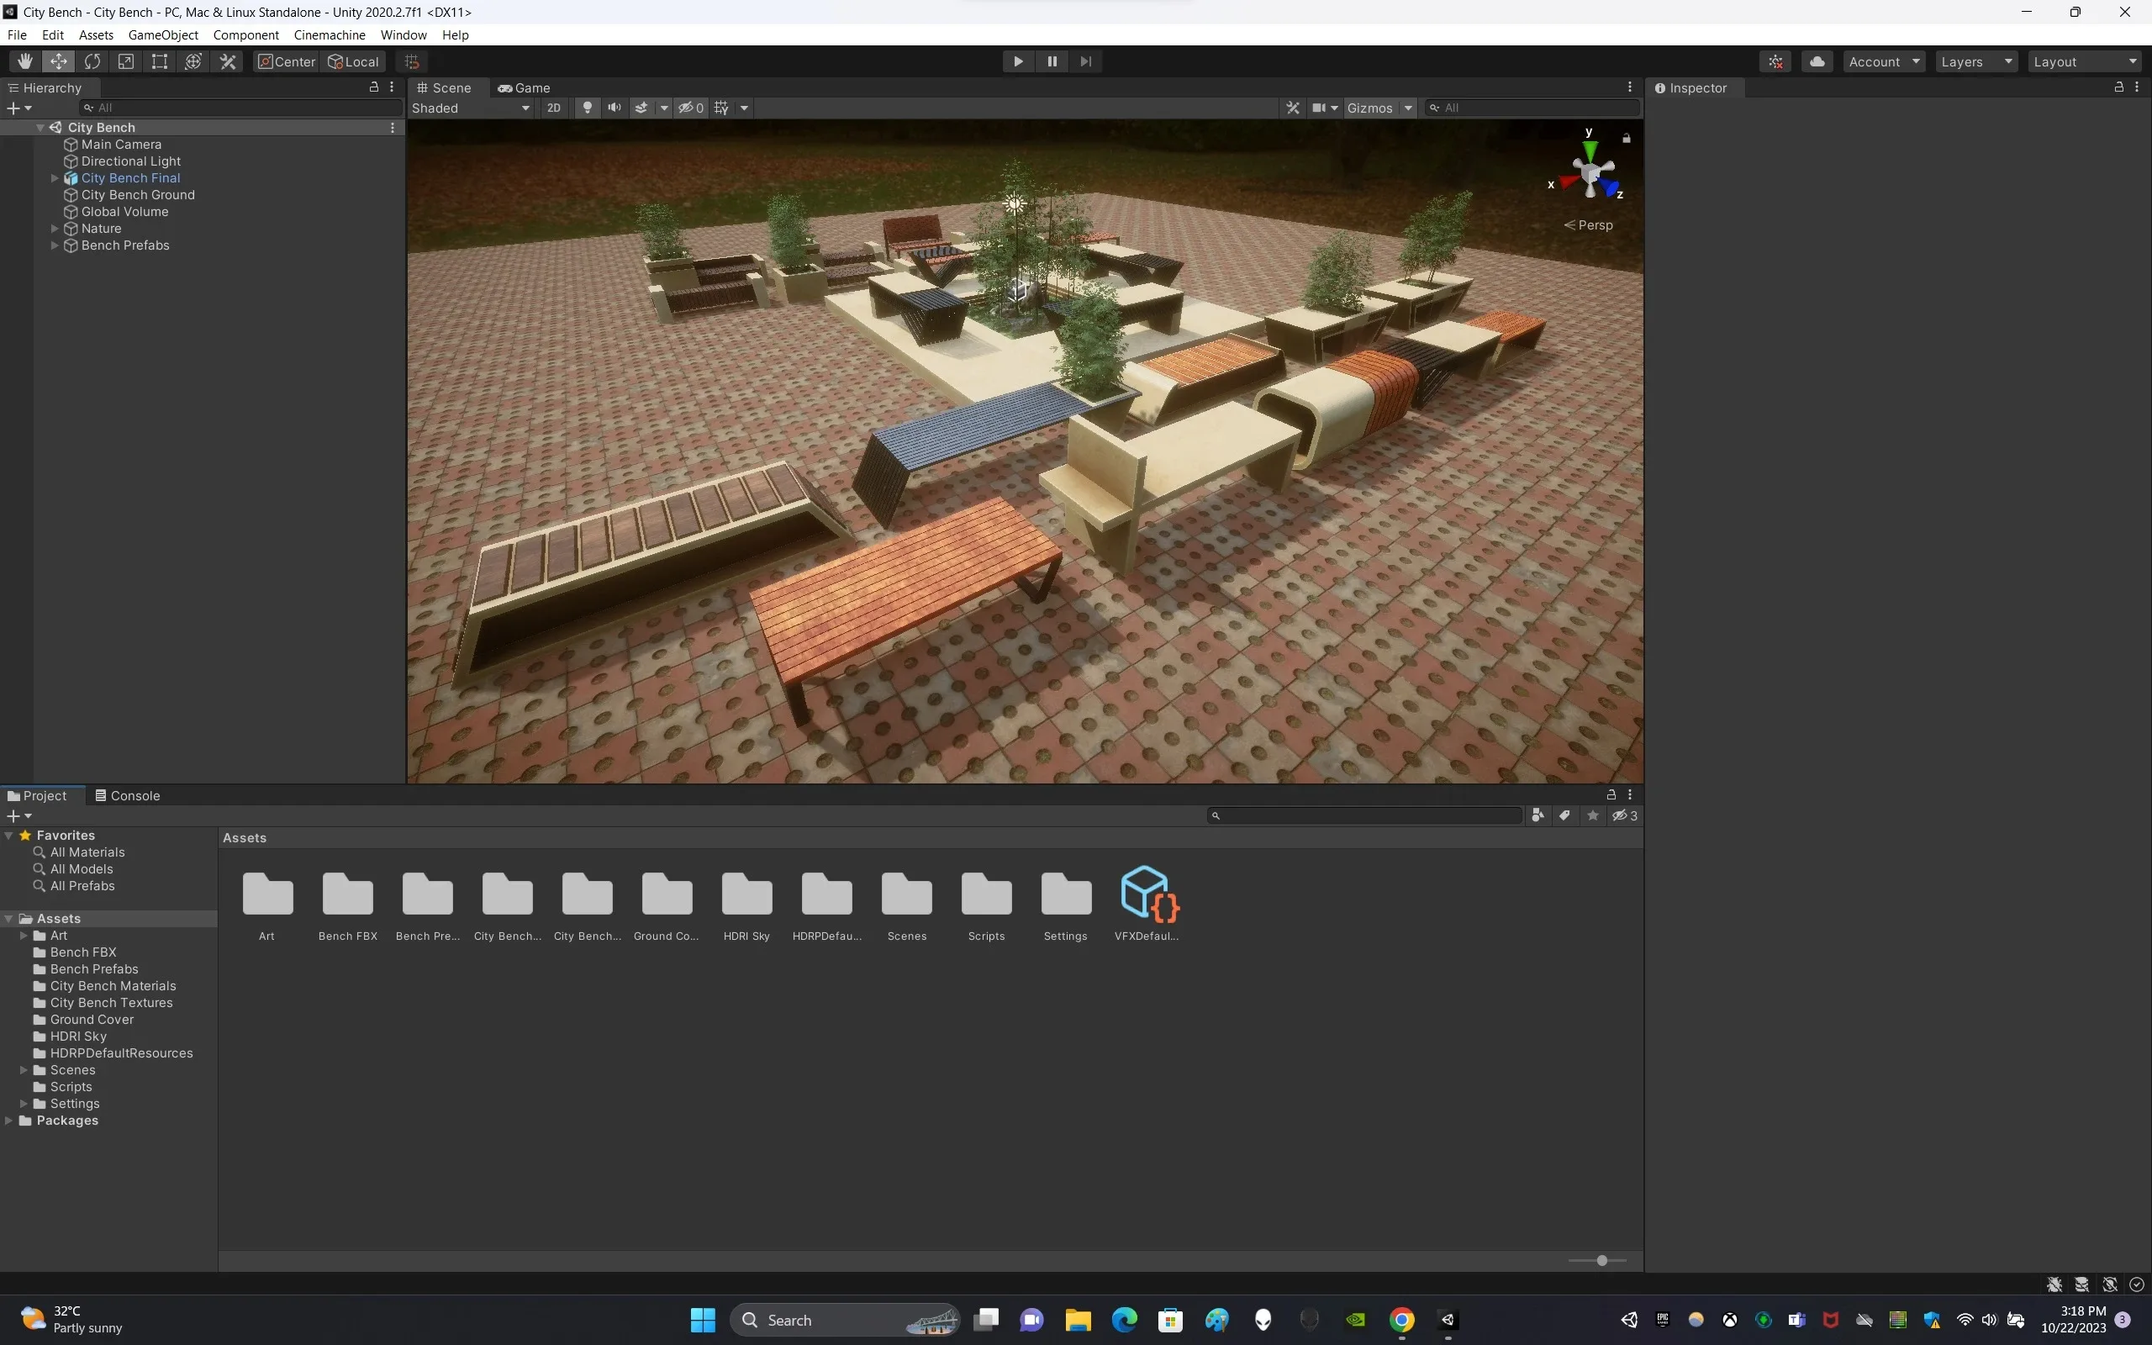Toggle scene lighting
This screenshot has width=2152, height=1345.
(x=587, y=108)
